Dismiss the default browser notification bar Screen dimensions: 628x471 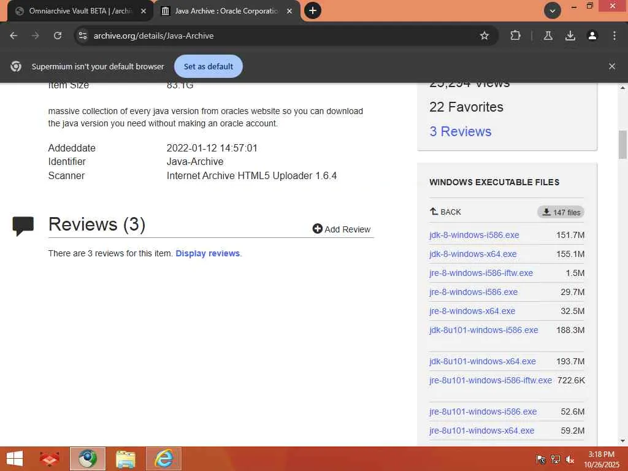click(611, 66)
